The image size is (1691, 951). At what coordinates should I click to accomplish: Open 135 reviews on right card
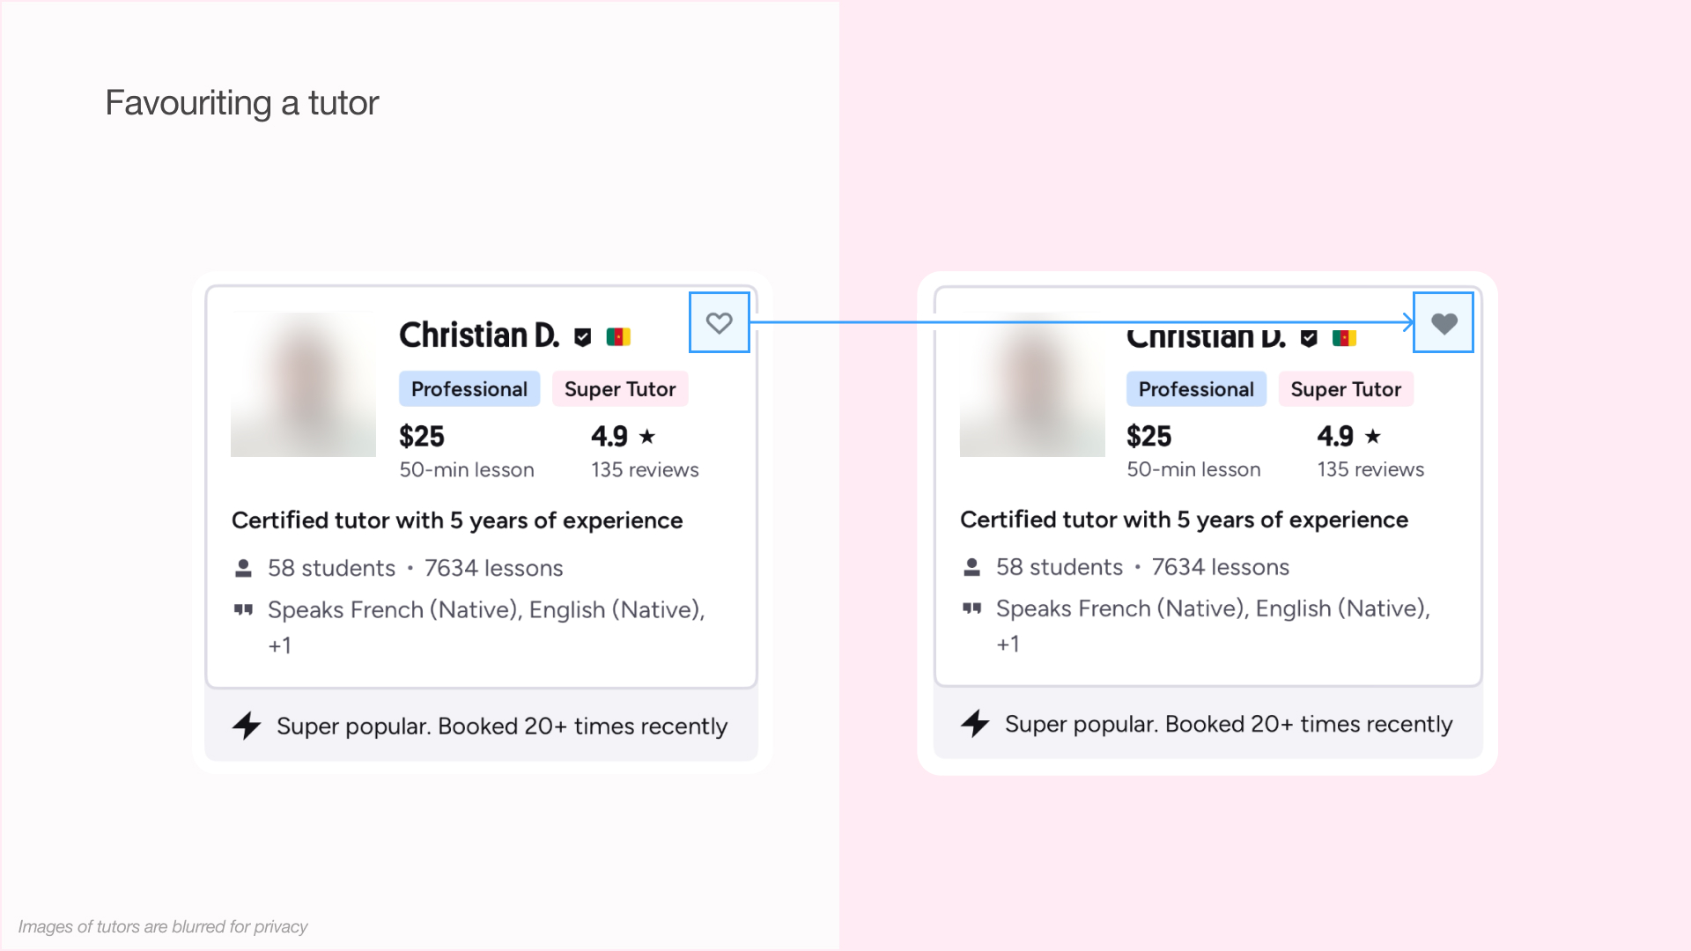[x=1370, y=469]
